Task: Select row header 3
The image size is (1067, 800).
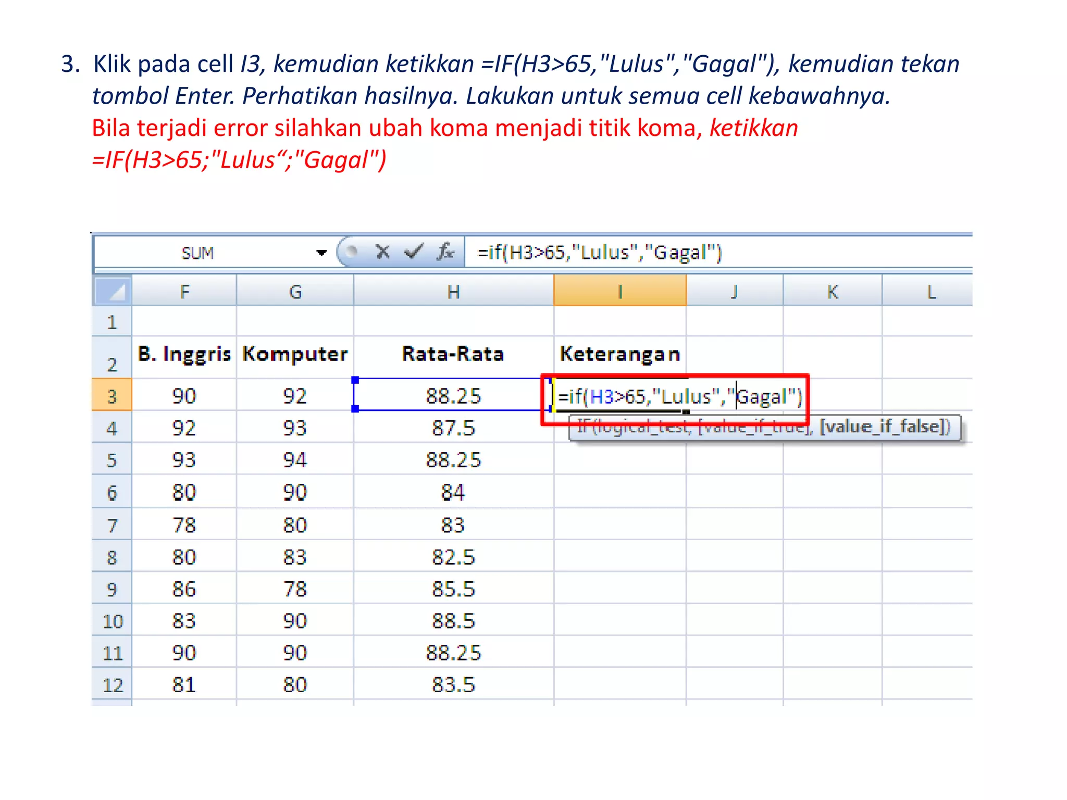Action: coord(111,396)
